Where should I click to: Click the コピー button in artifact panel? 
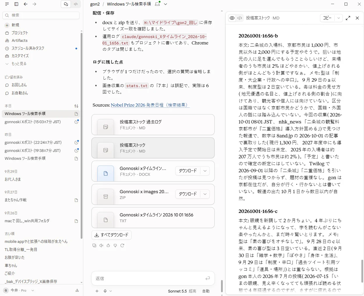327,18
